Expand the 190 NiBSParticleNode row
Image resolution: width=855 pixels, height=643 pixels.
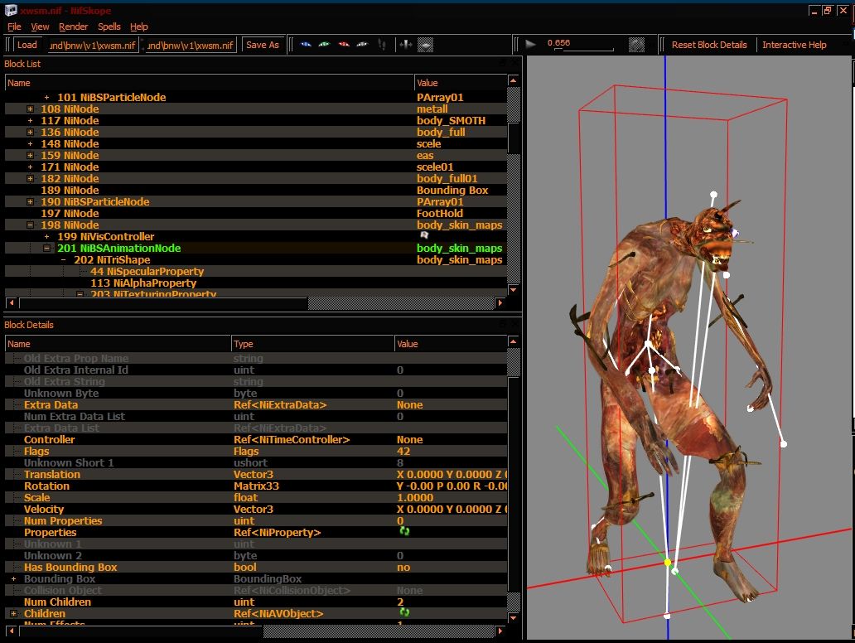point(30,202)
